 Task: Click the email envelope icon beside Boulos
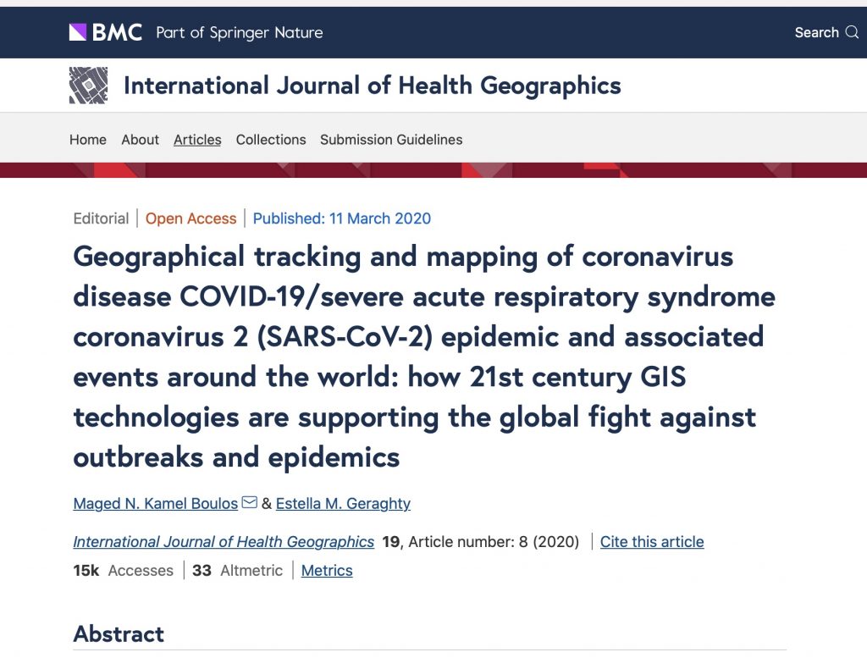pos(250,502)
